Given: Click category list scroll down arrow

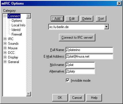Looking at the screenshot, I should pyautogui.click(x=29, y=94).
